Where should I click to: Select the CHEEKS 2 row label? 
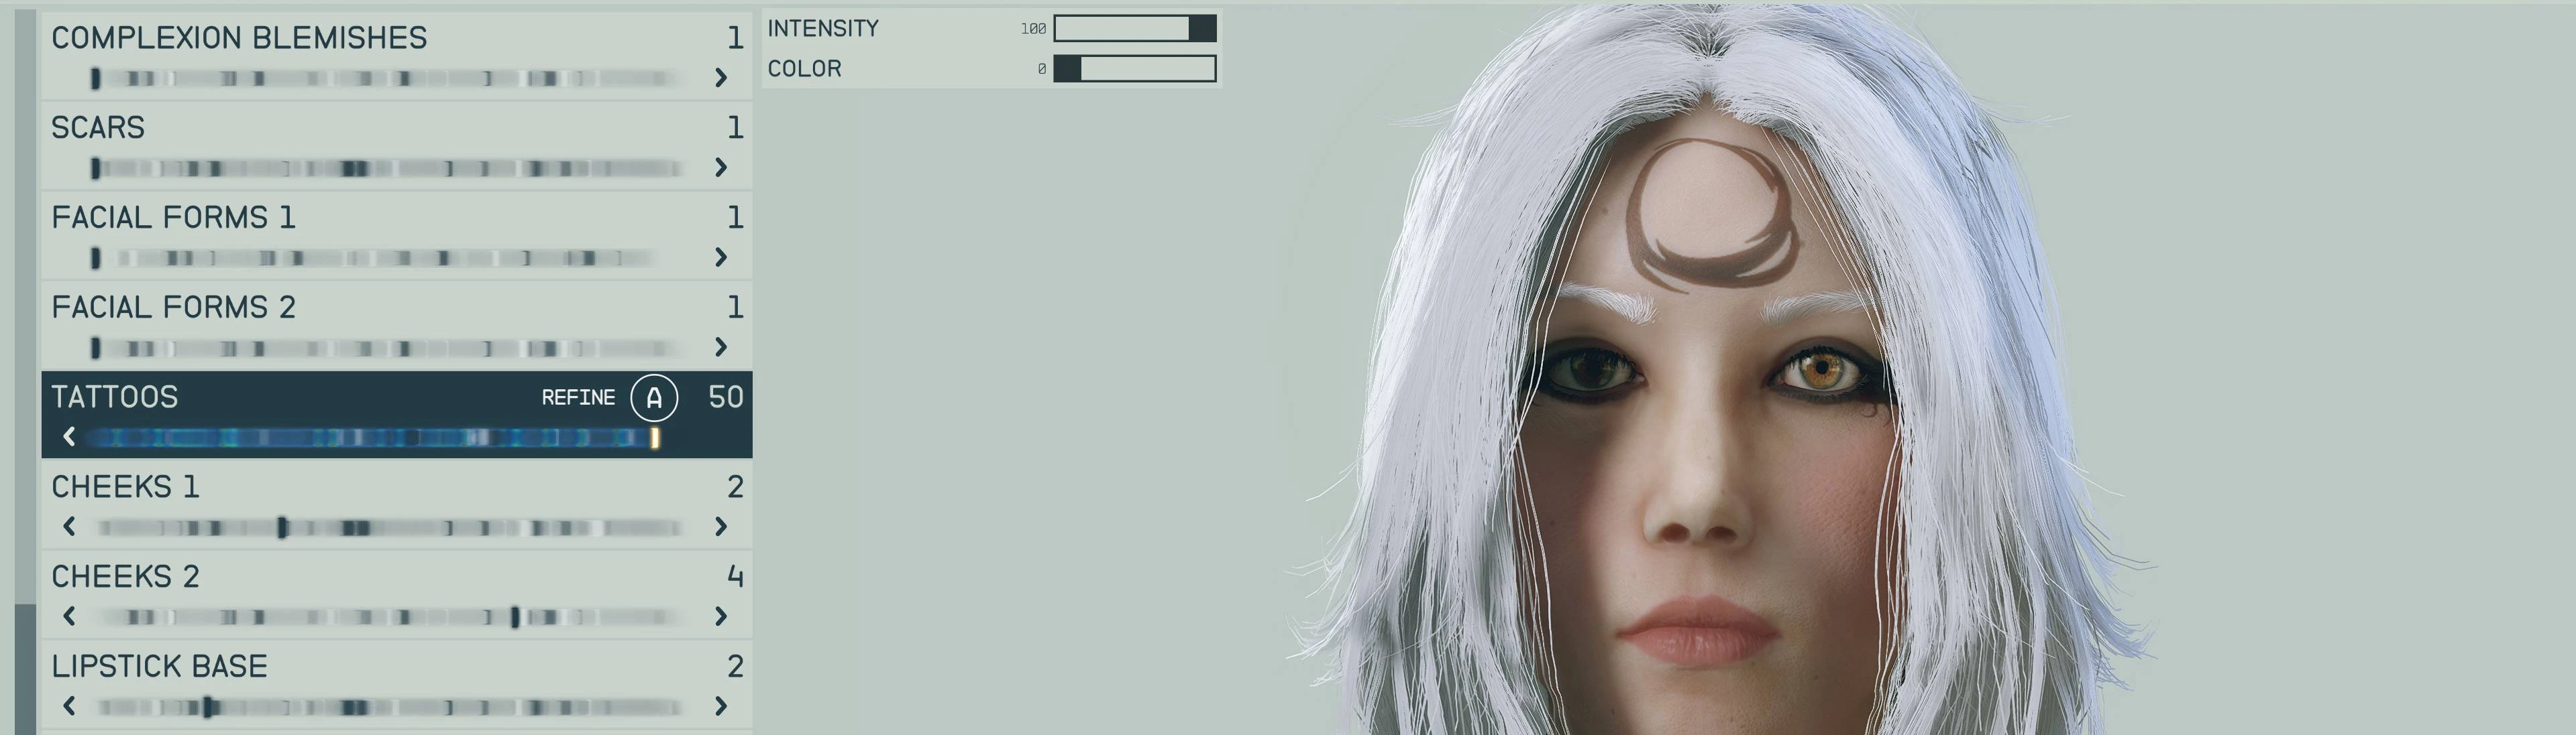125,578
